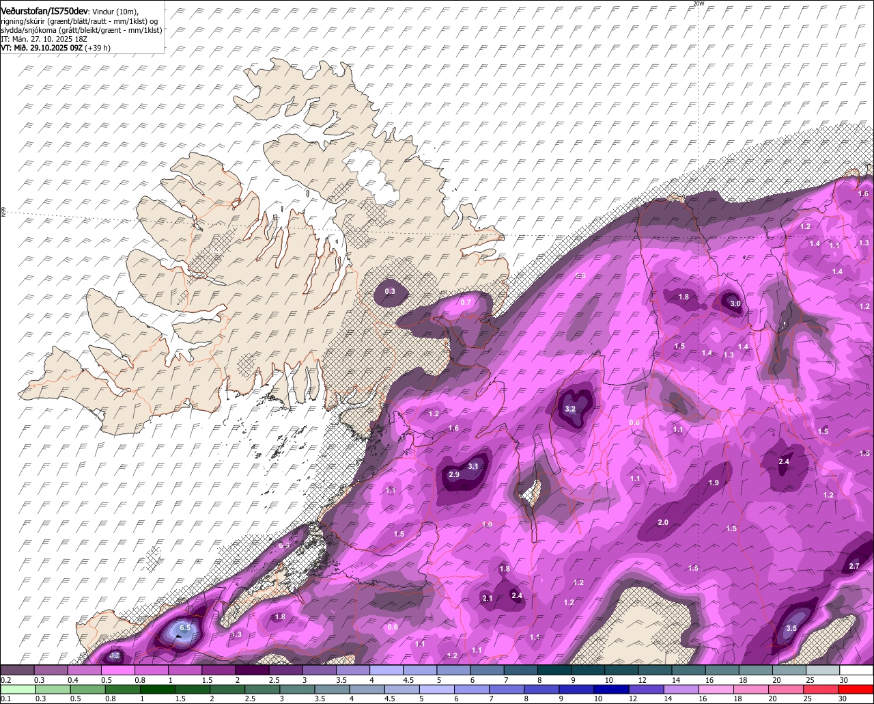Click the 3.2 precipitation maximum label

point(571,409)
